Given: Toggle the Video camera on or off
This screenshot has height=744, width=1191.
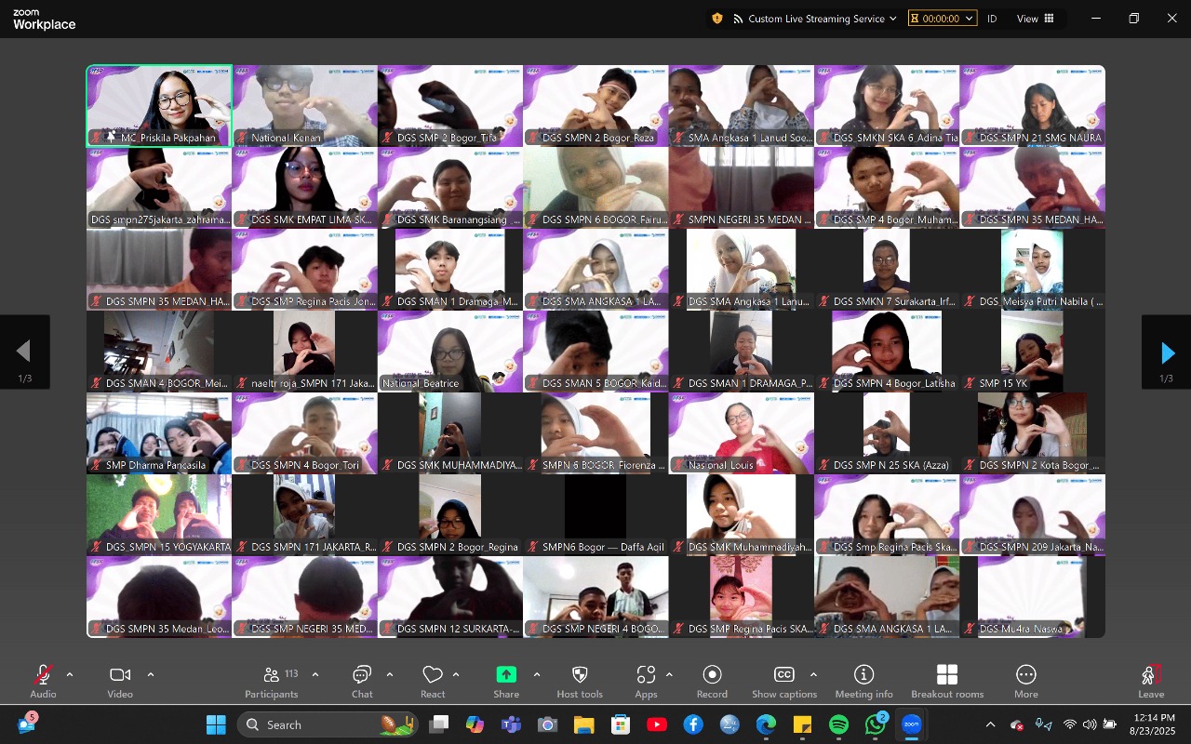Looking at the screenshot, I should point(120,681).
